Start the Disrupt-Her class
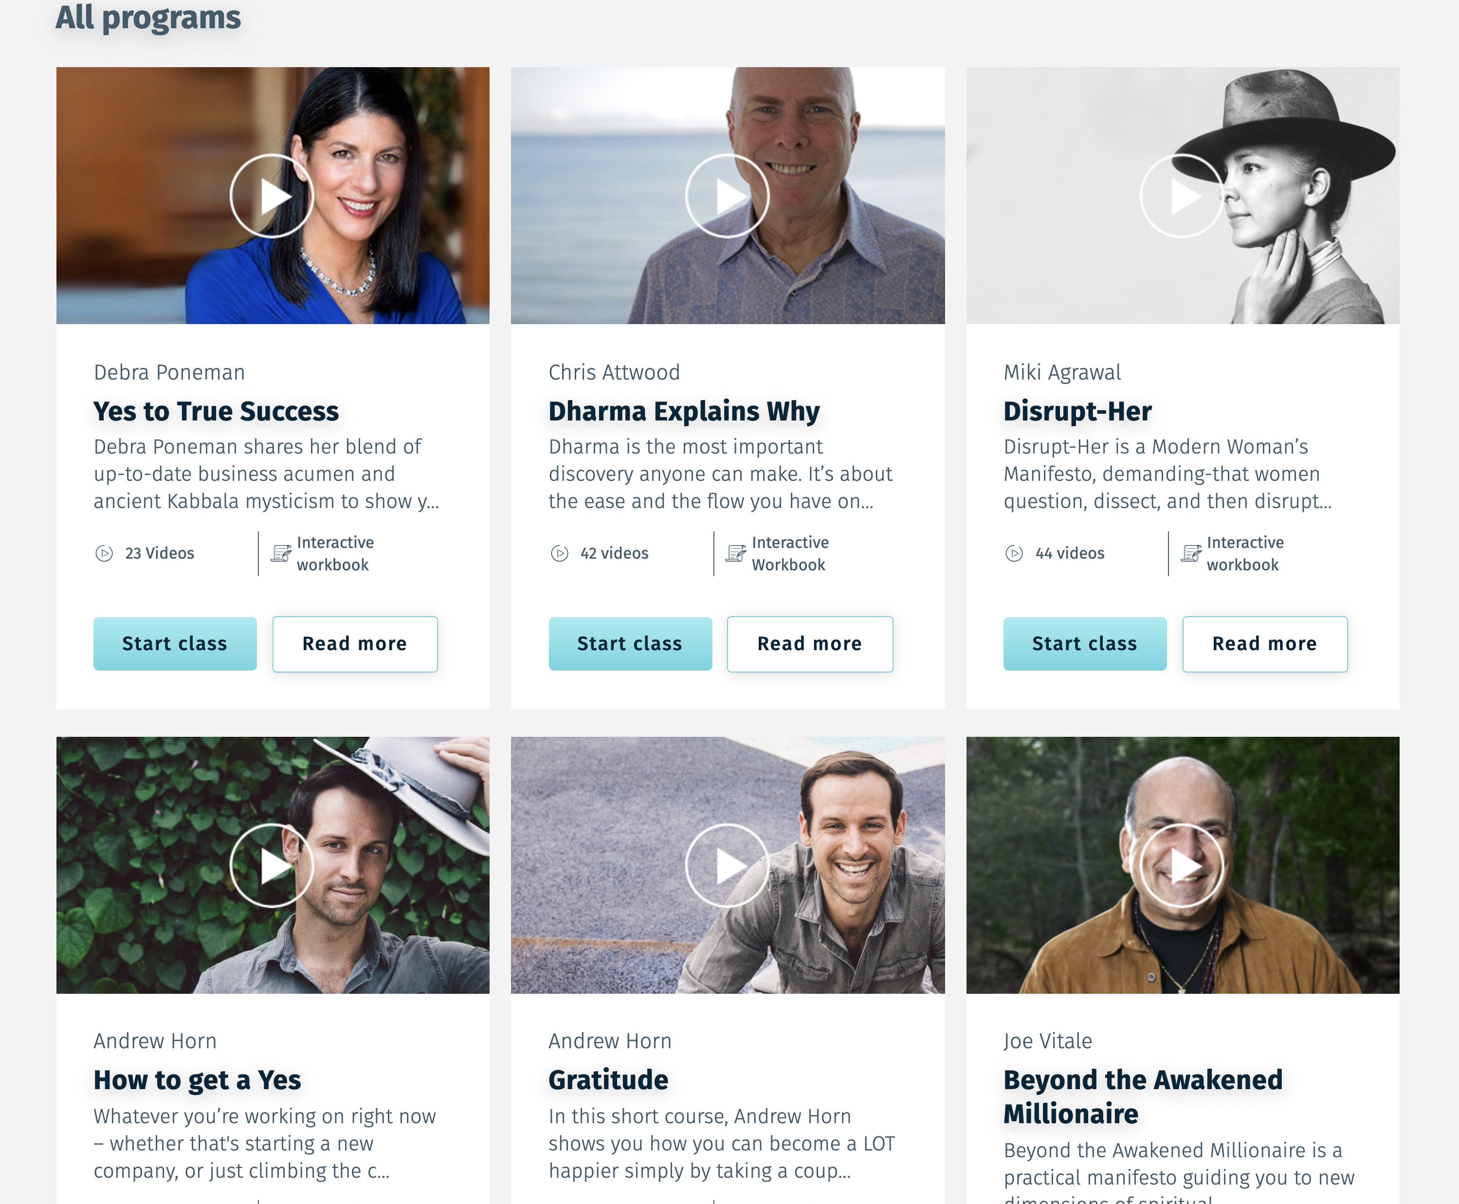Image resolution: width=1459 pixels, height=1204 pixels. tap(1085, 644)
